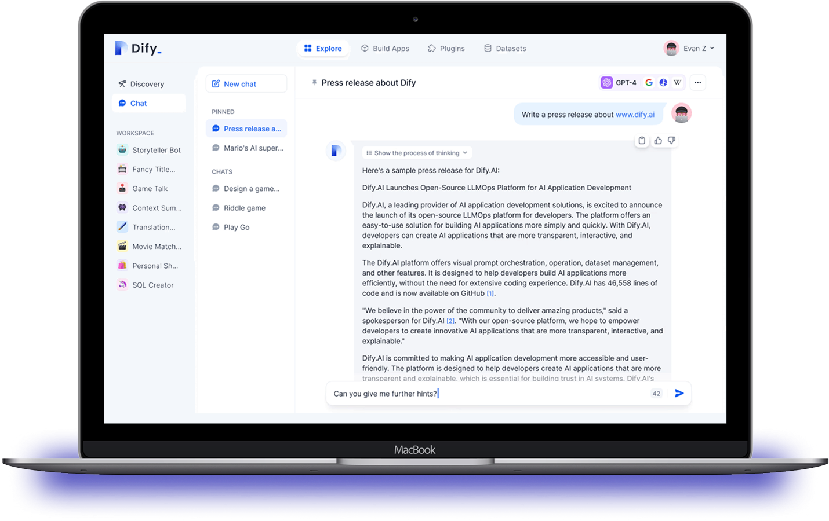Start a New chat
829x521 pixels.
point(246,84)
